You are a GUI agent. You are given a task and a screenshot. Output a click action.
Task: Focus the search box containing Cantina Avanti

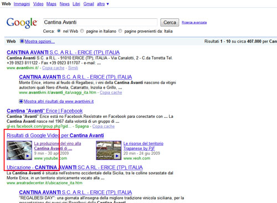(x=100, y=22)
